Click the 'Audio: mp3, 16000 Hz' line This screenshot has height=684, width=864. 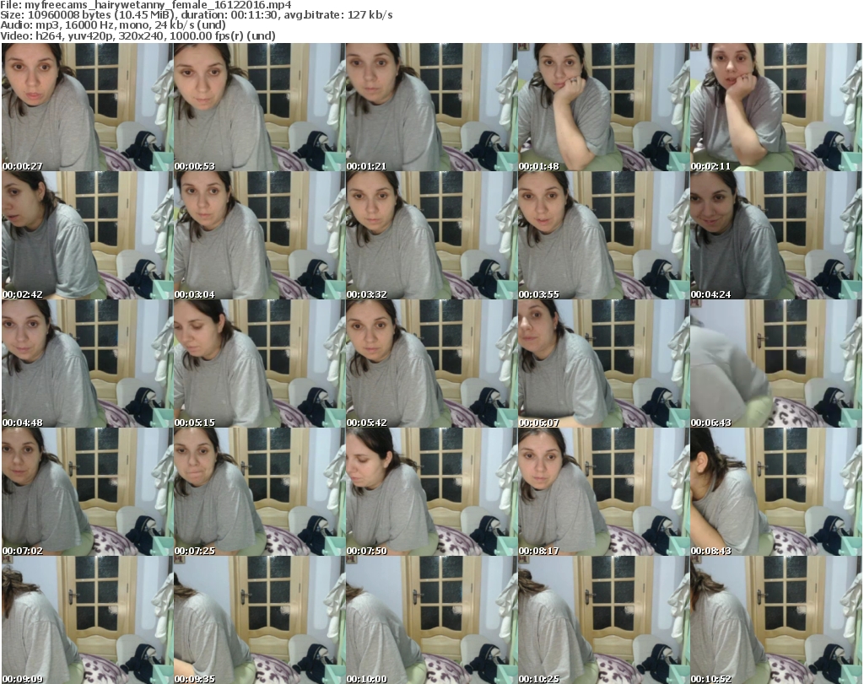113,25
